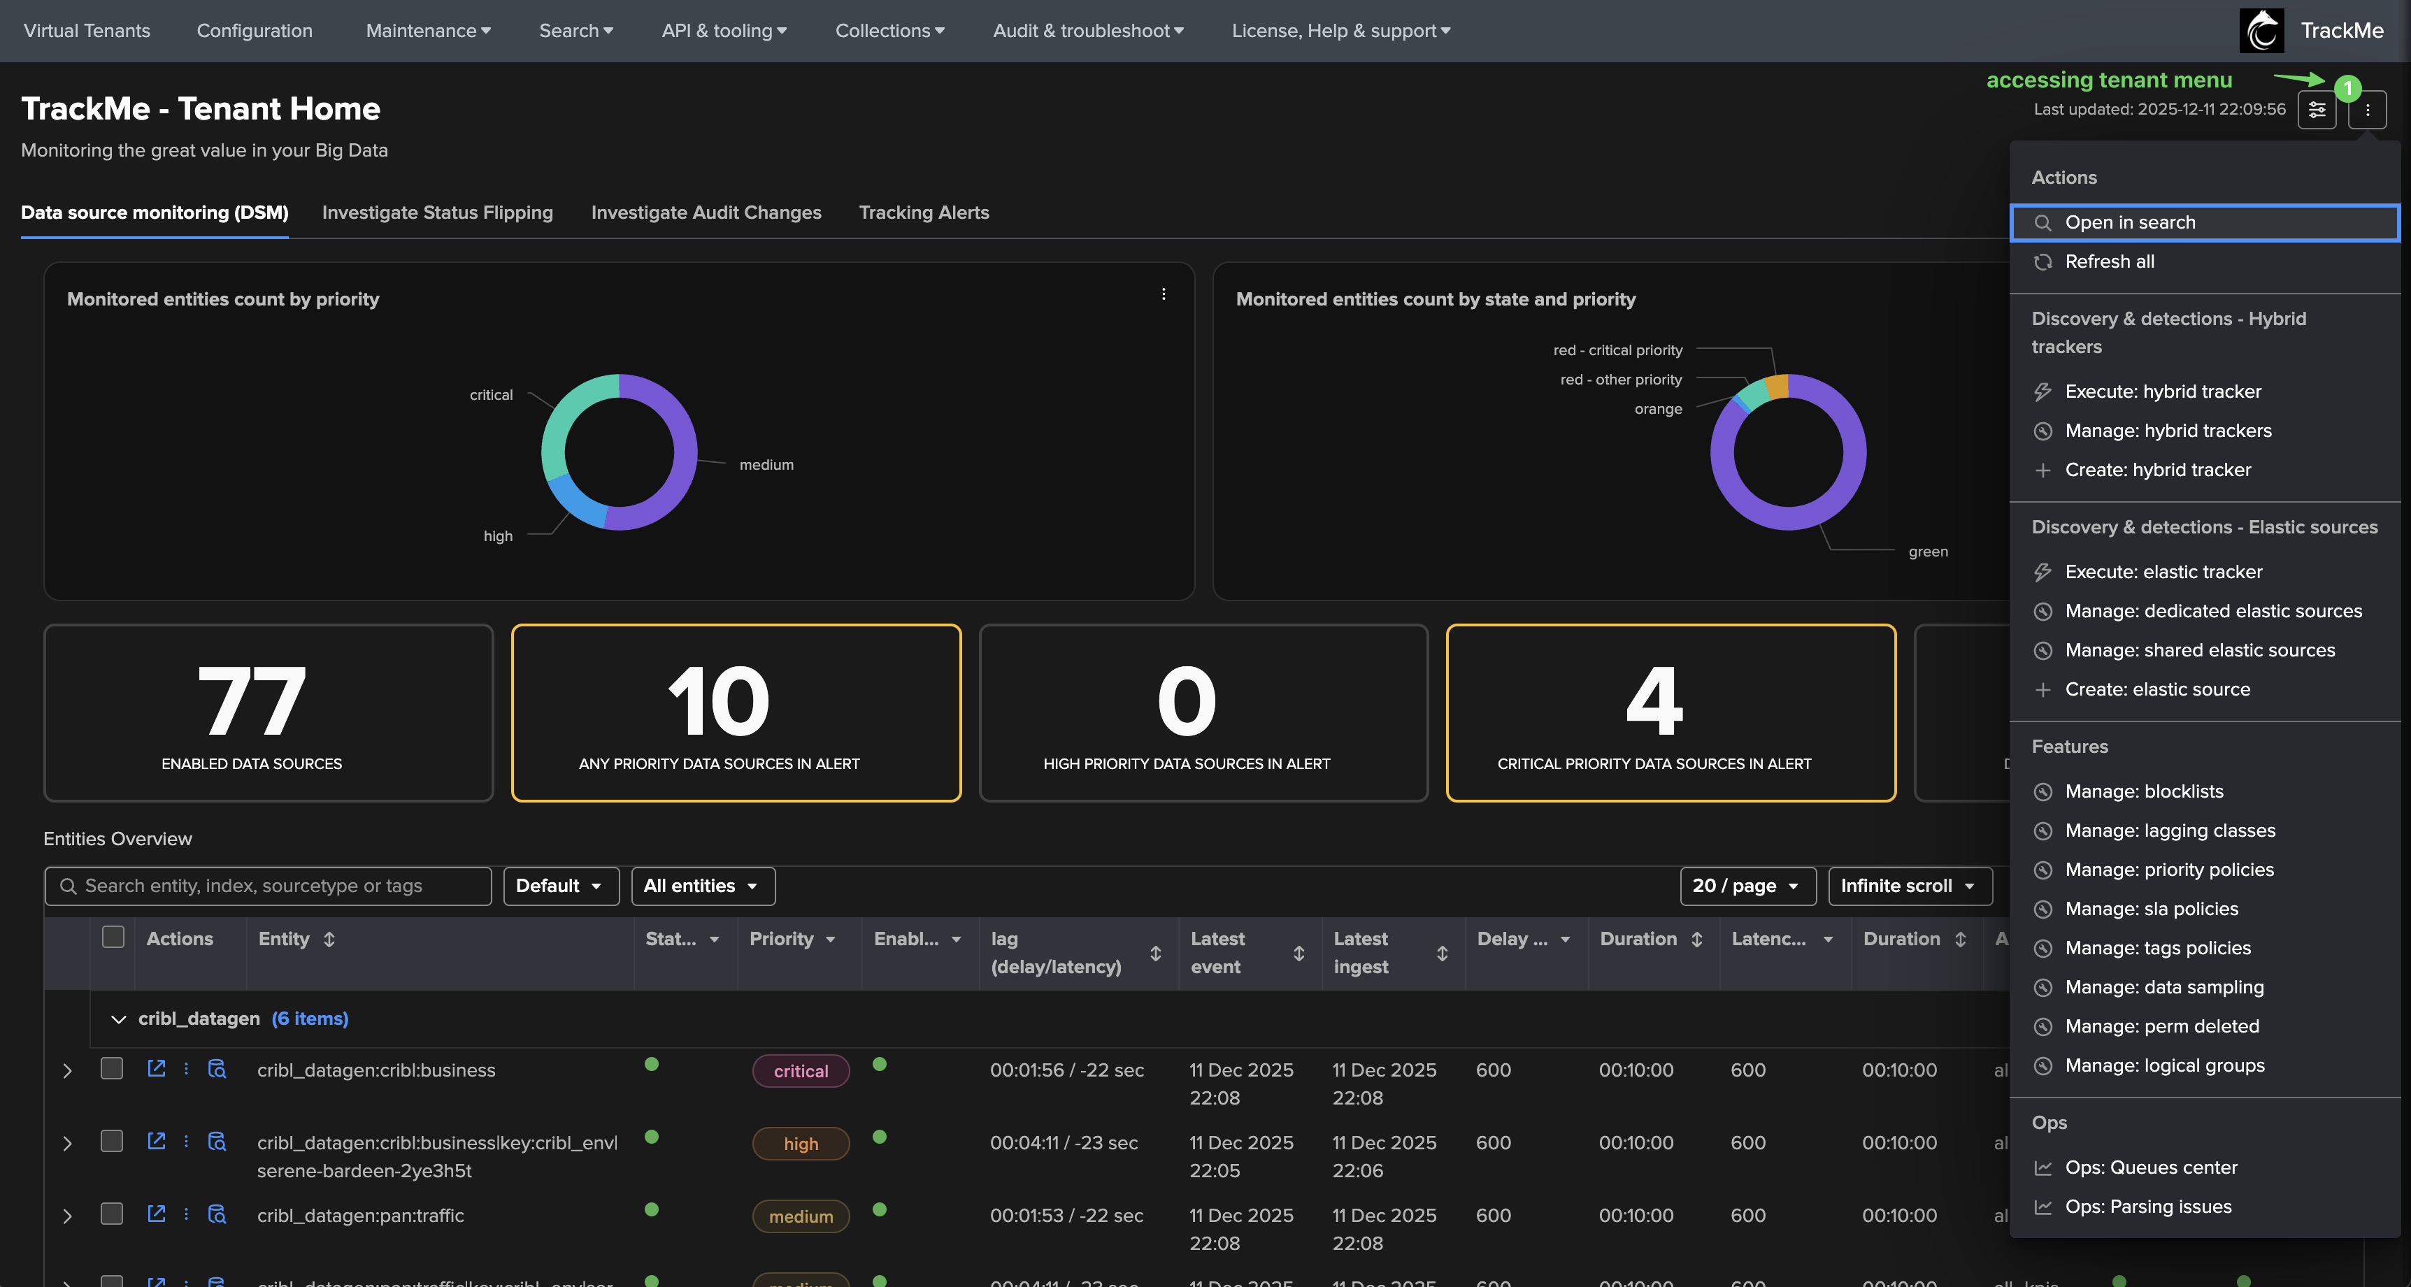
Task: Open cribl_datagen:cribl:business entity in new window icon
Action: click(x=157, y=1069)
